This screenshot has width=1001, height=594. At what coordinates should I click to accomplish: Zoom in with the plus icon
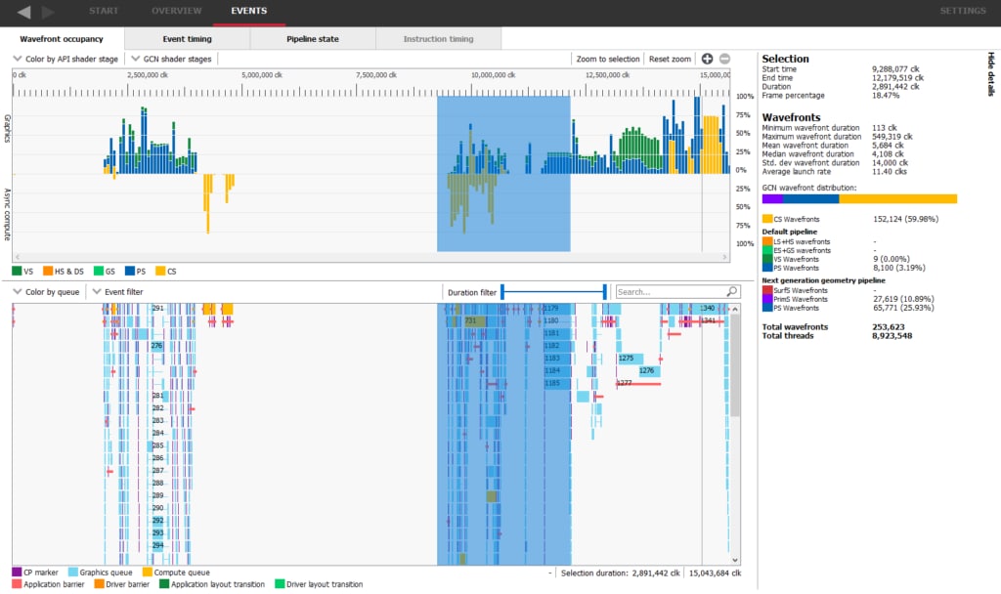[x=708, y=59]
